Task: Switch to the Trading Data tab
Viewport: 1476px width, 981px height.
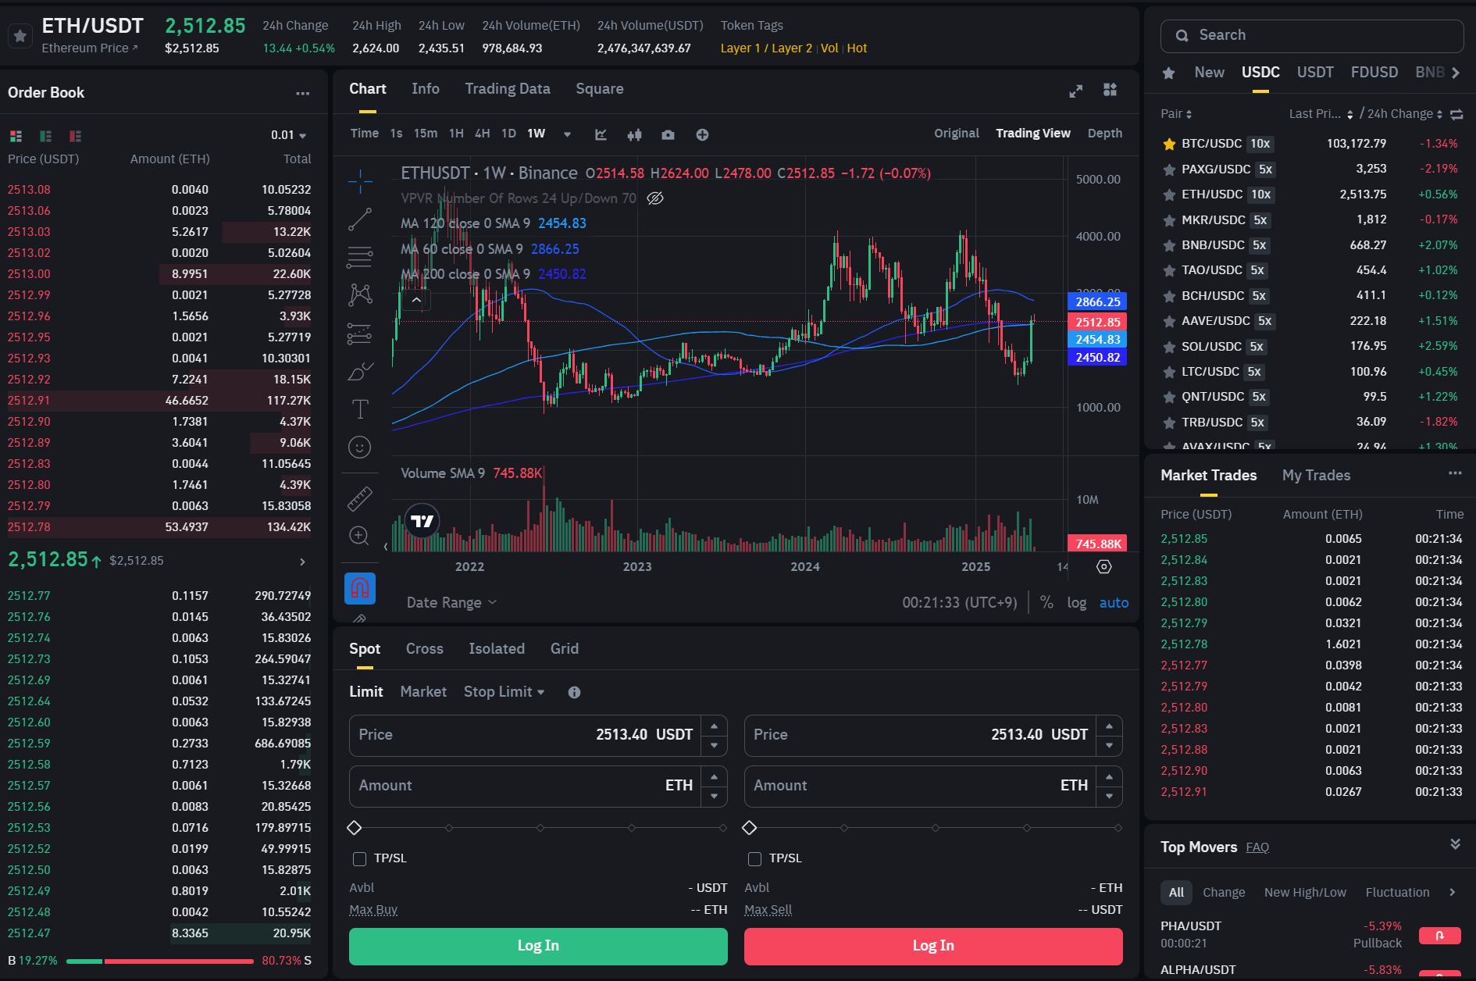Action: (x=508, y=89)
